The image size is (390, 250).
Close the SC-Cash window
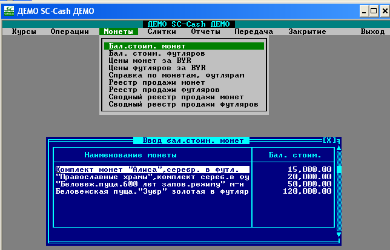tap(385, 11)
